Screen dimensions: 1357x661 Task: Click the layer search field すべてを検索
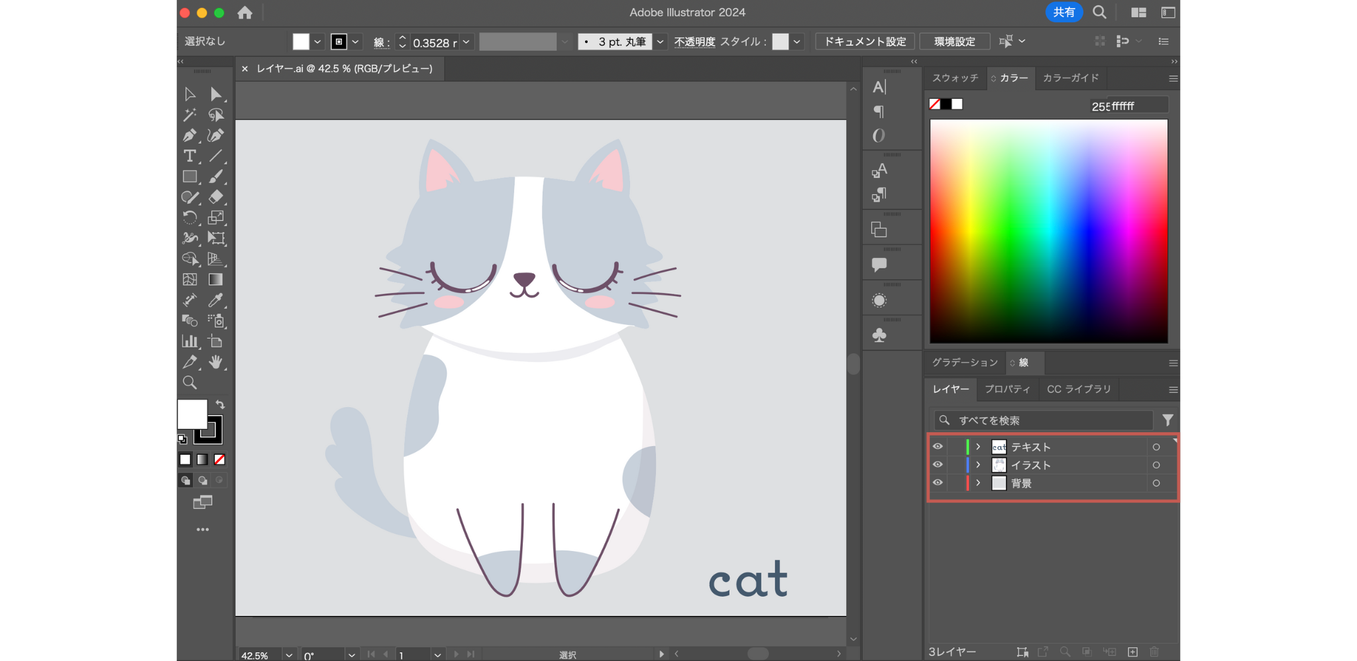(1040, 420)
